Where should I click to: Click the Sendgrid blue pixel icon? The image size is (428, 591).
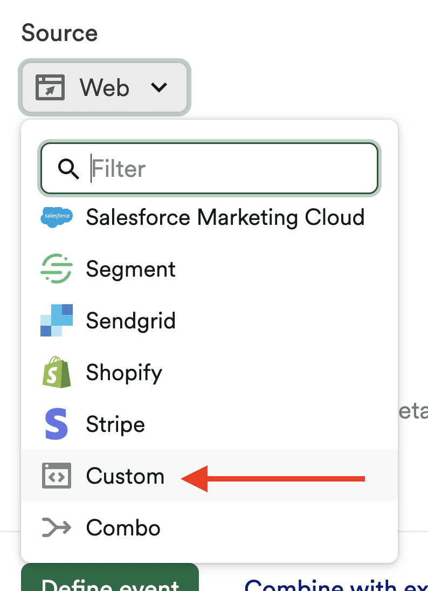pyautogui.click(x=56, y=320)
